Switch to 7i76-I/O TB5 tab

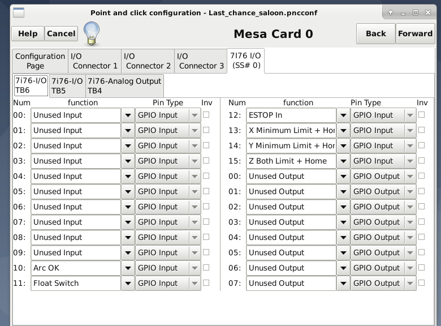coord(67,85)
